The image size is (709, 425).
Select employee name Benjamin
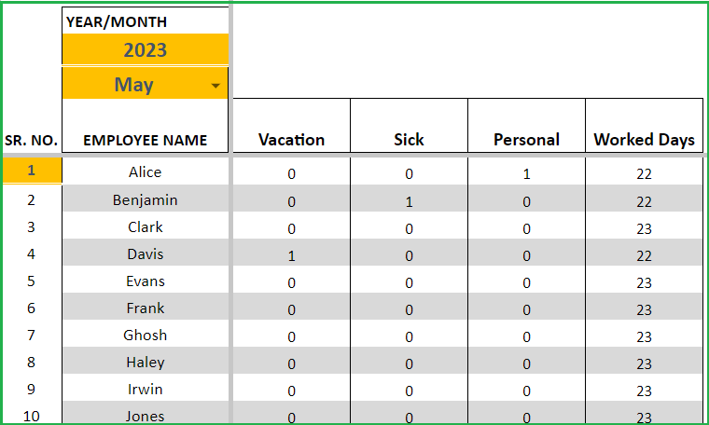point(146,199)
